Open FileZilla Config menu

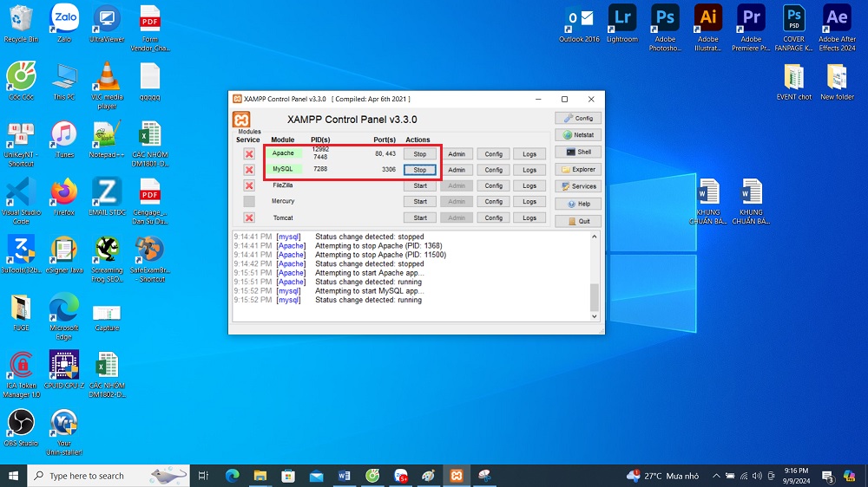493,185
